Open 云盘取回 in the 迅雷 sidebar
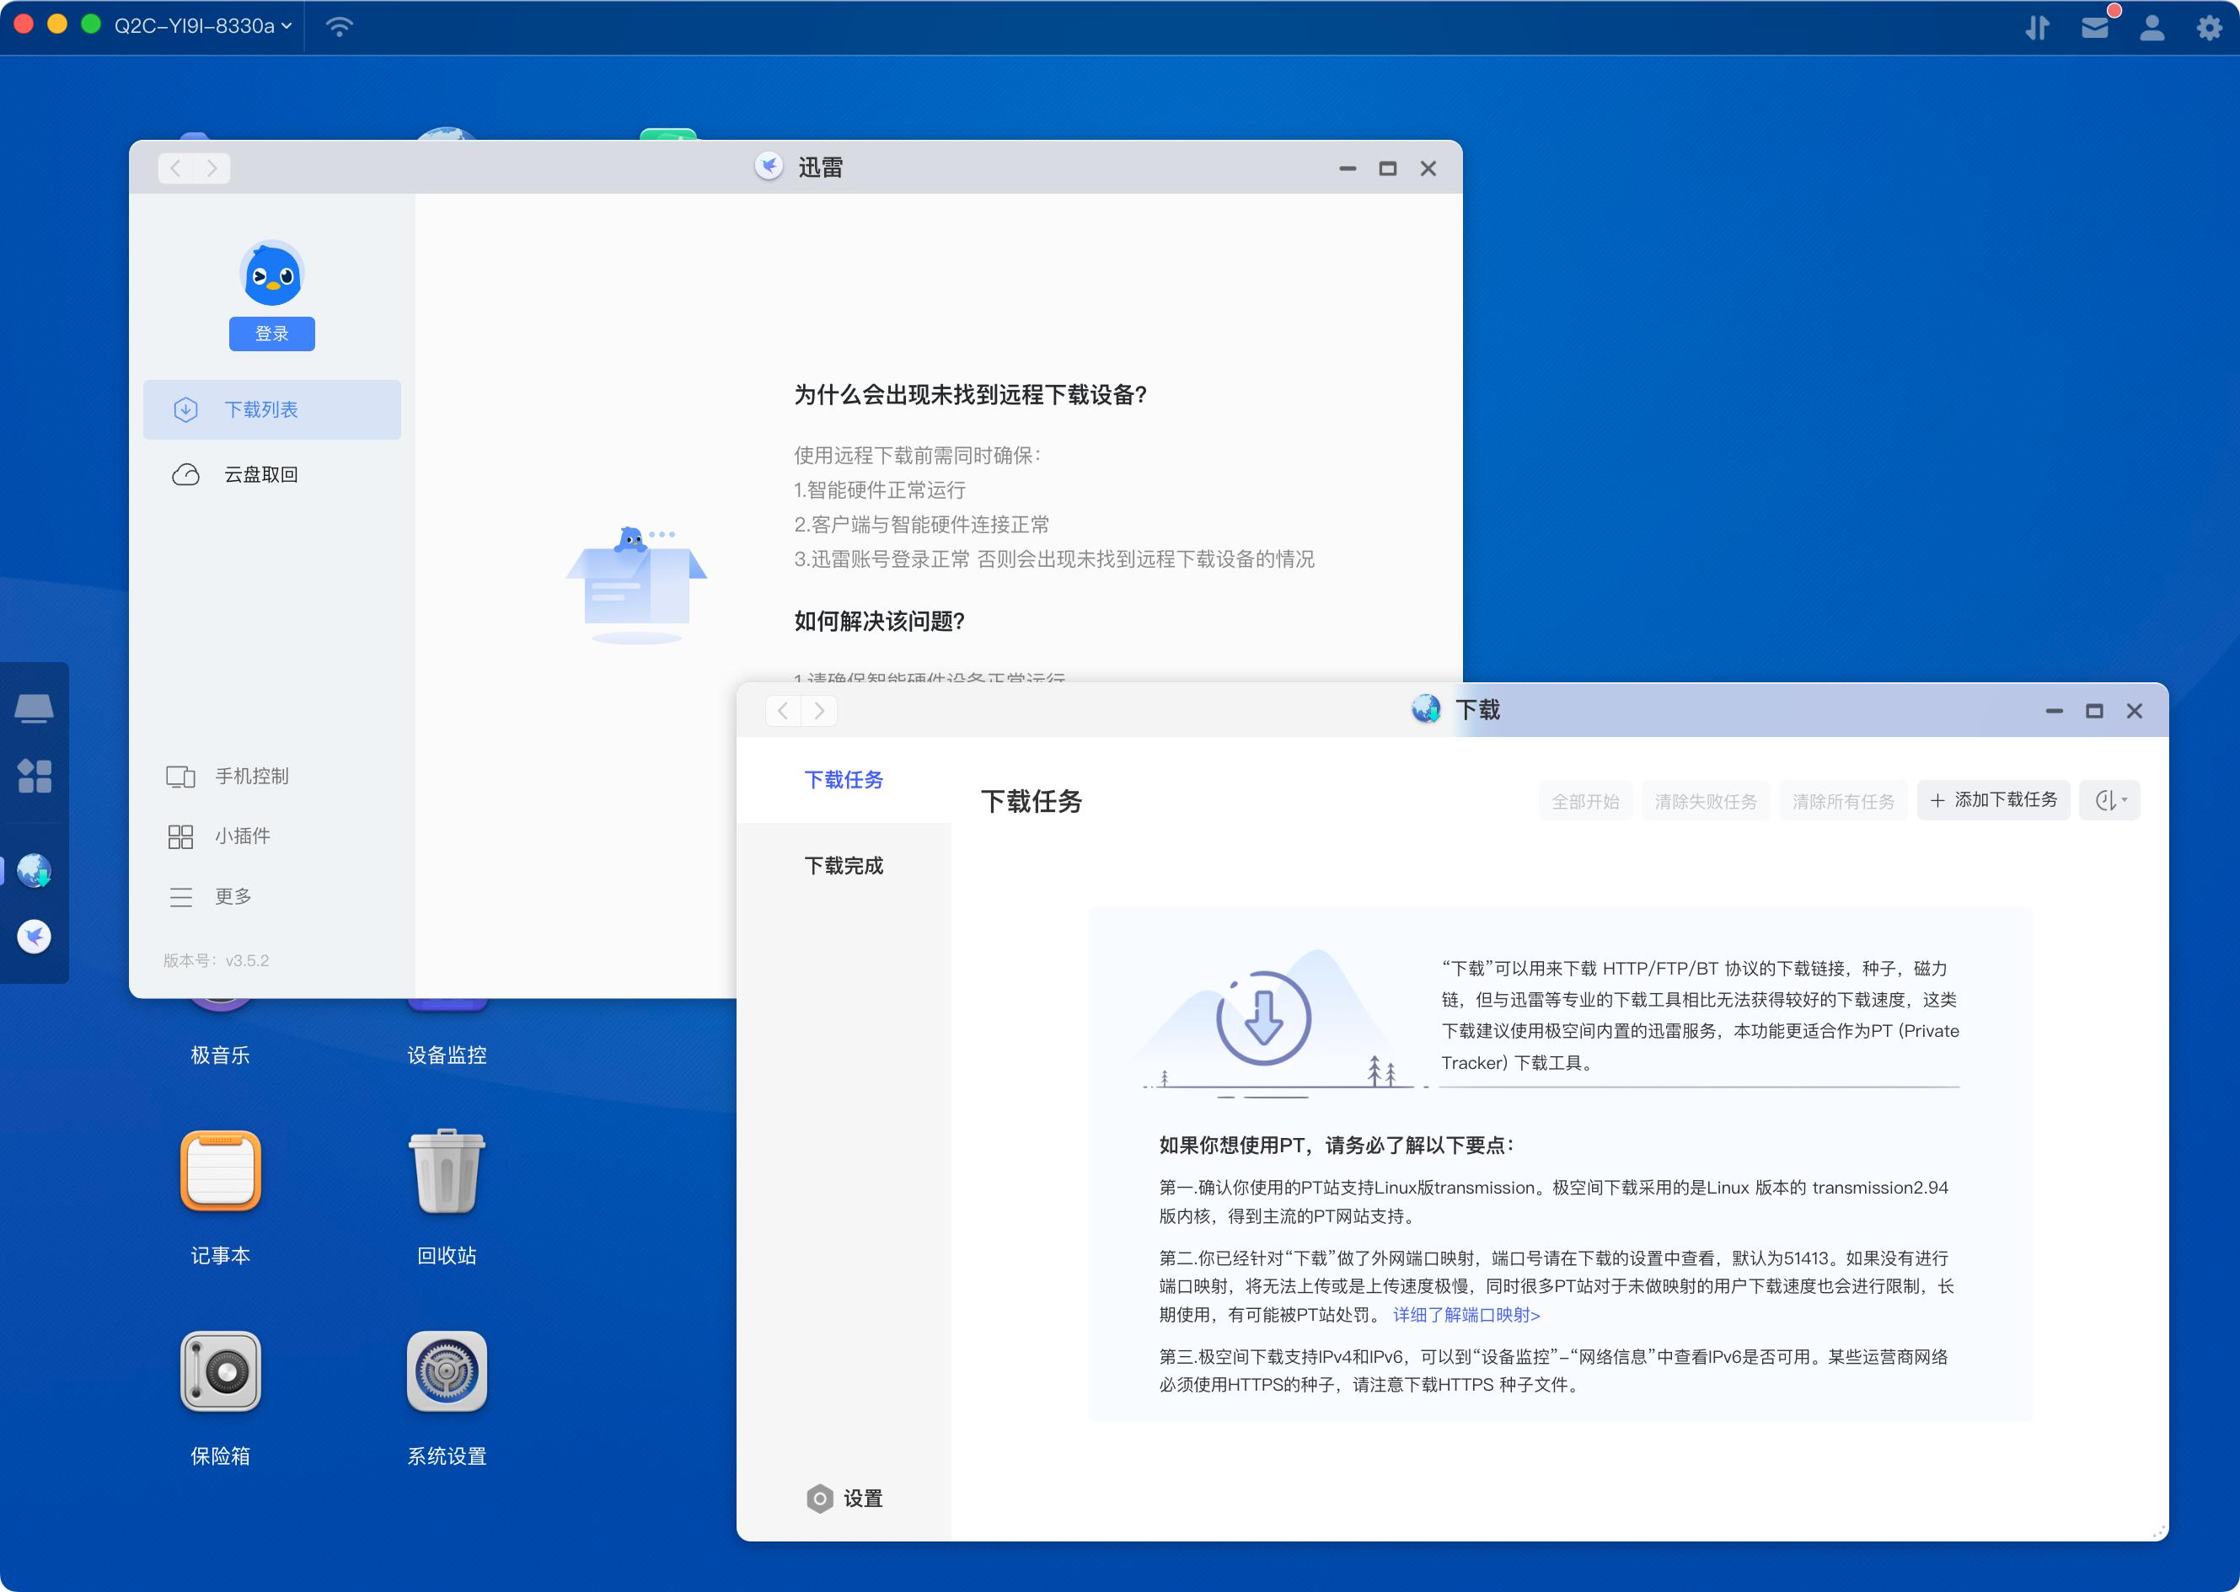This screenshot has height=1592, width=2240. tap(263, 473)
